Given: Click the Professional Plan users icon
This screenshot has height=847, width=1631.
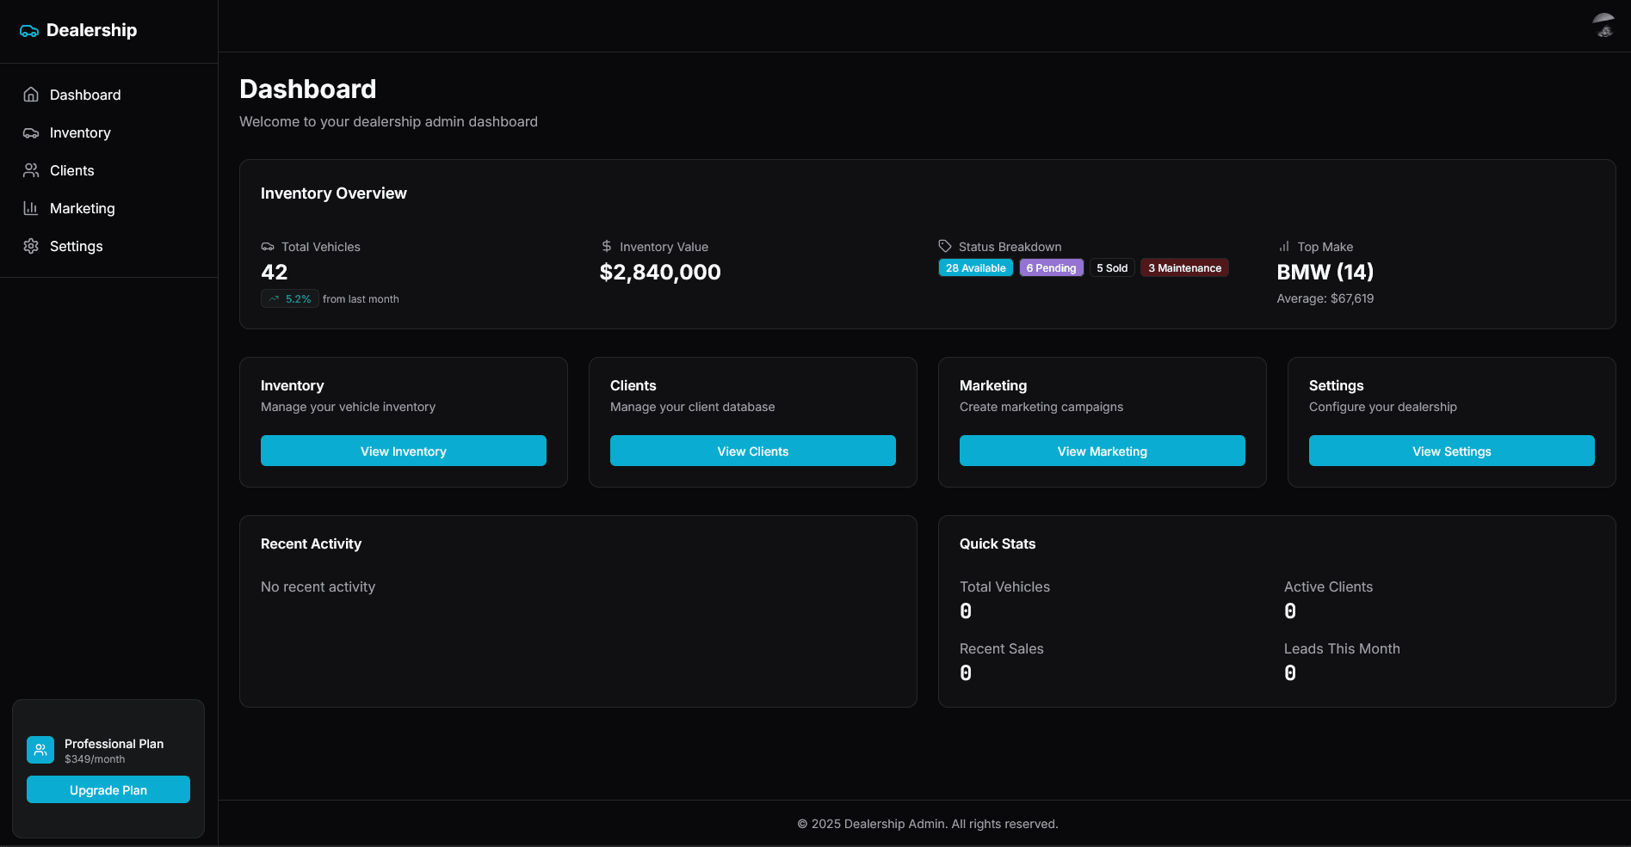Looking at the screenshot, I should (40, 750).
